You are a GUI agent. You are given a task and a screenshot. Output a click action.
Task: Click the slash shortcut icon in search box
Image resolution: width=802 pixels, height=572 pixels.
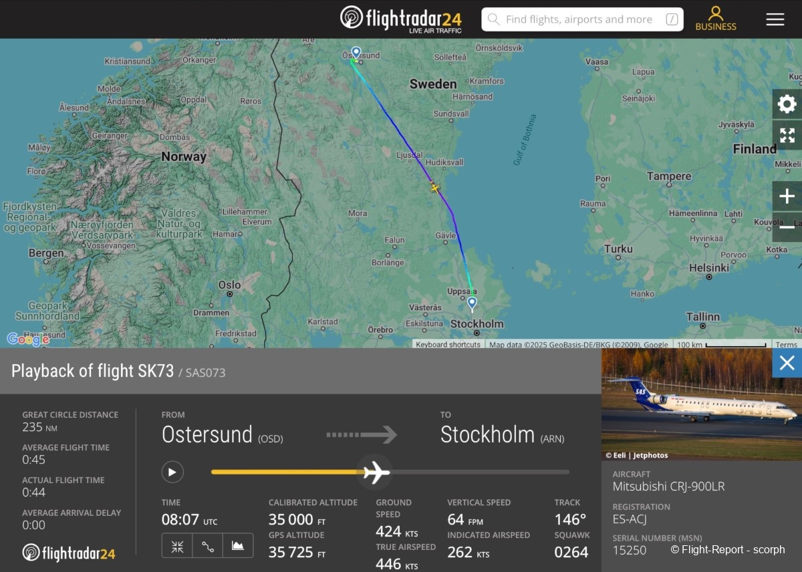672,19
